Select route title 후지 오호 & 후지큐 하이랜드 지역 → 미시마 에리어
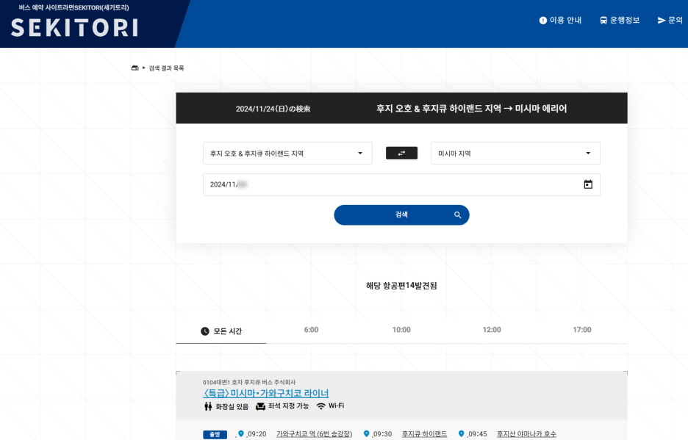Image resolution: width=688 pixels, height=440 pixels. pos(472,109)
